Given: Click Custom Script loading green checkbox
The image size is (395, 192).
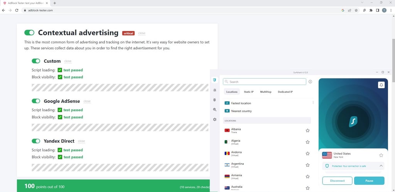Looking at the screenshot, I should pos(60,70).
